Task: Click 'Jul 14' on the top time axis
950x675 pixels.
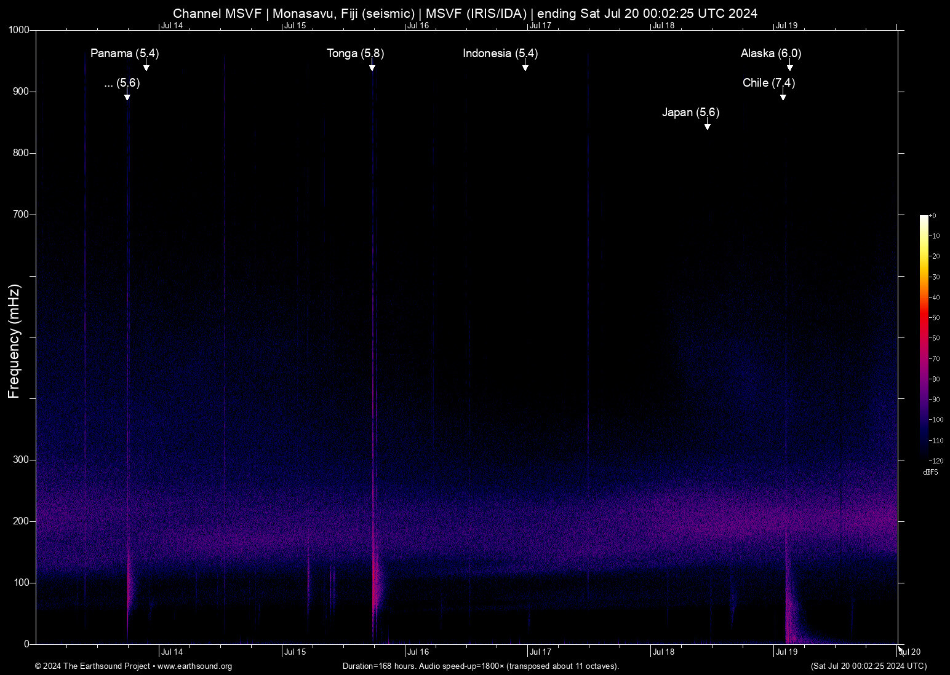Action: pos(172,25)
